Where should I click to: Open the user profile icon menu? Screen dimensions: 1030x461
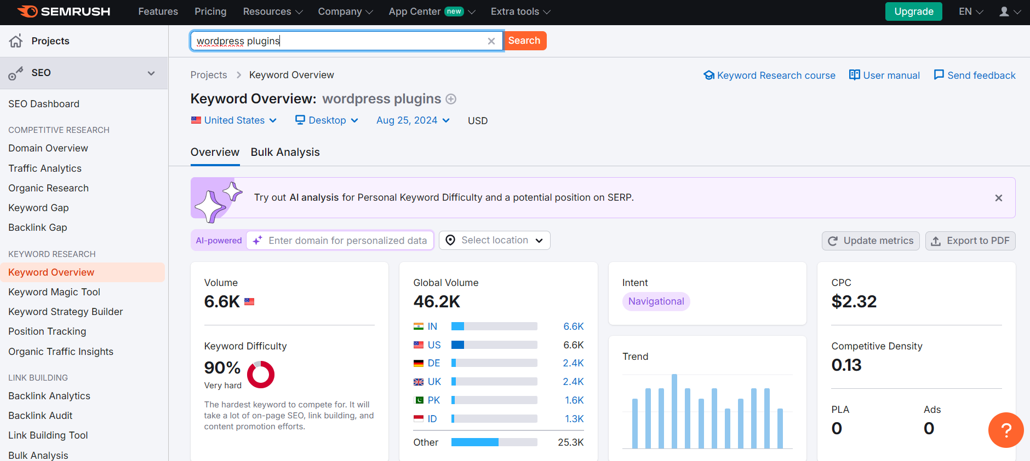(x=1009, y=11)
